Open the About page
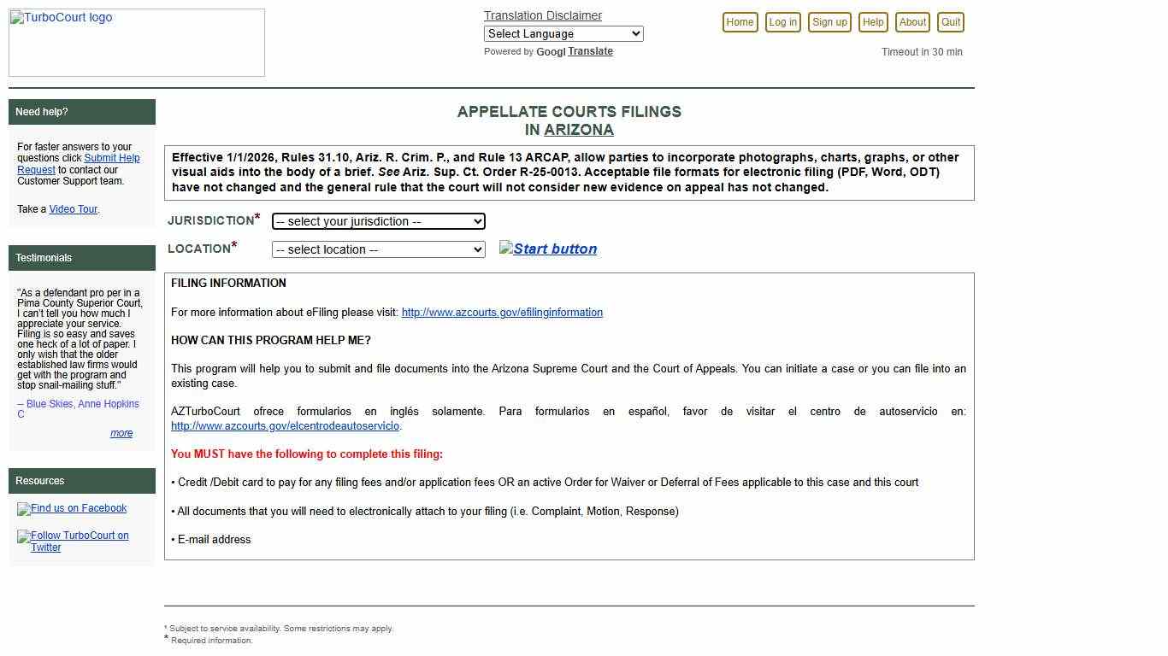 (911, 22)
